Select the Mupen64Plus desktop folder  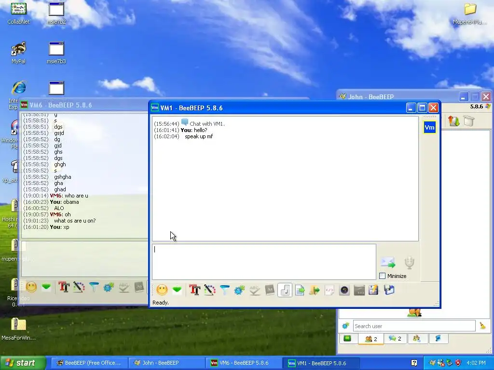[x=470, y=13]
